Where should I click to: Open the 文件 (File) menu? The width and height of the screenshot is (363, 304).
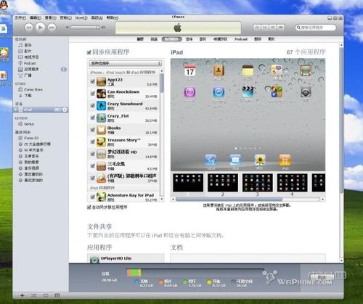tap(20, 18)
